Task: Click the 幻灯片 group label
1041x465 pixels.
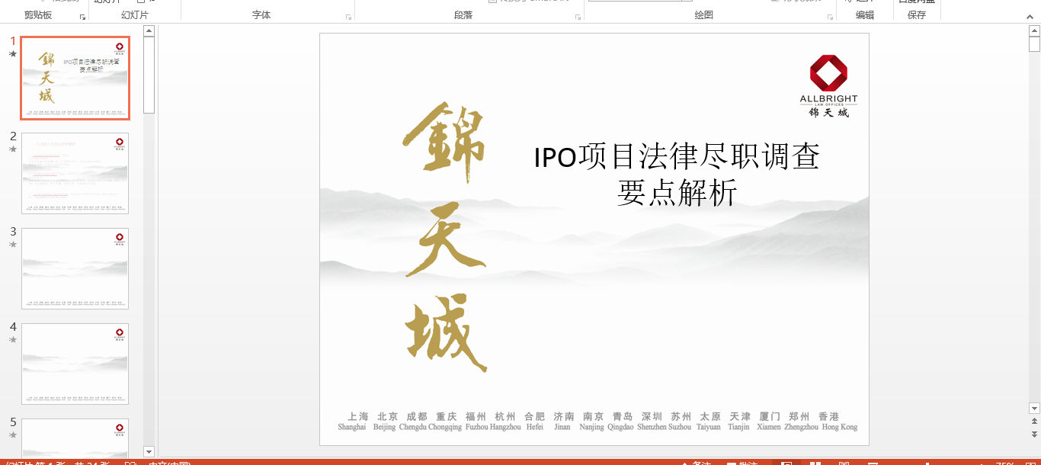Action: click(x=135, y=15)
